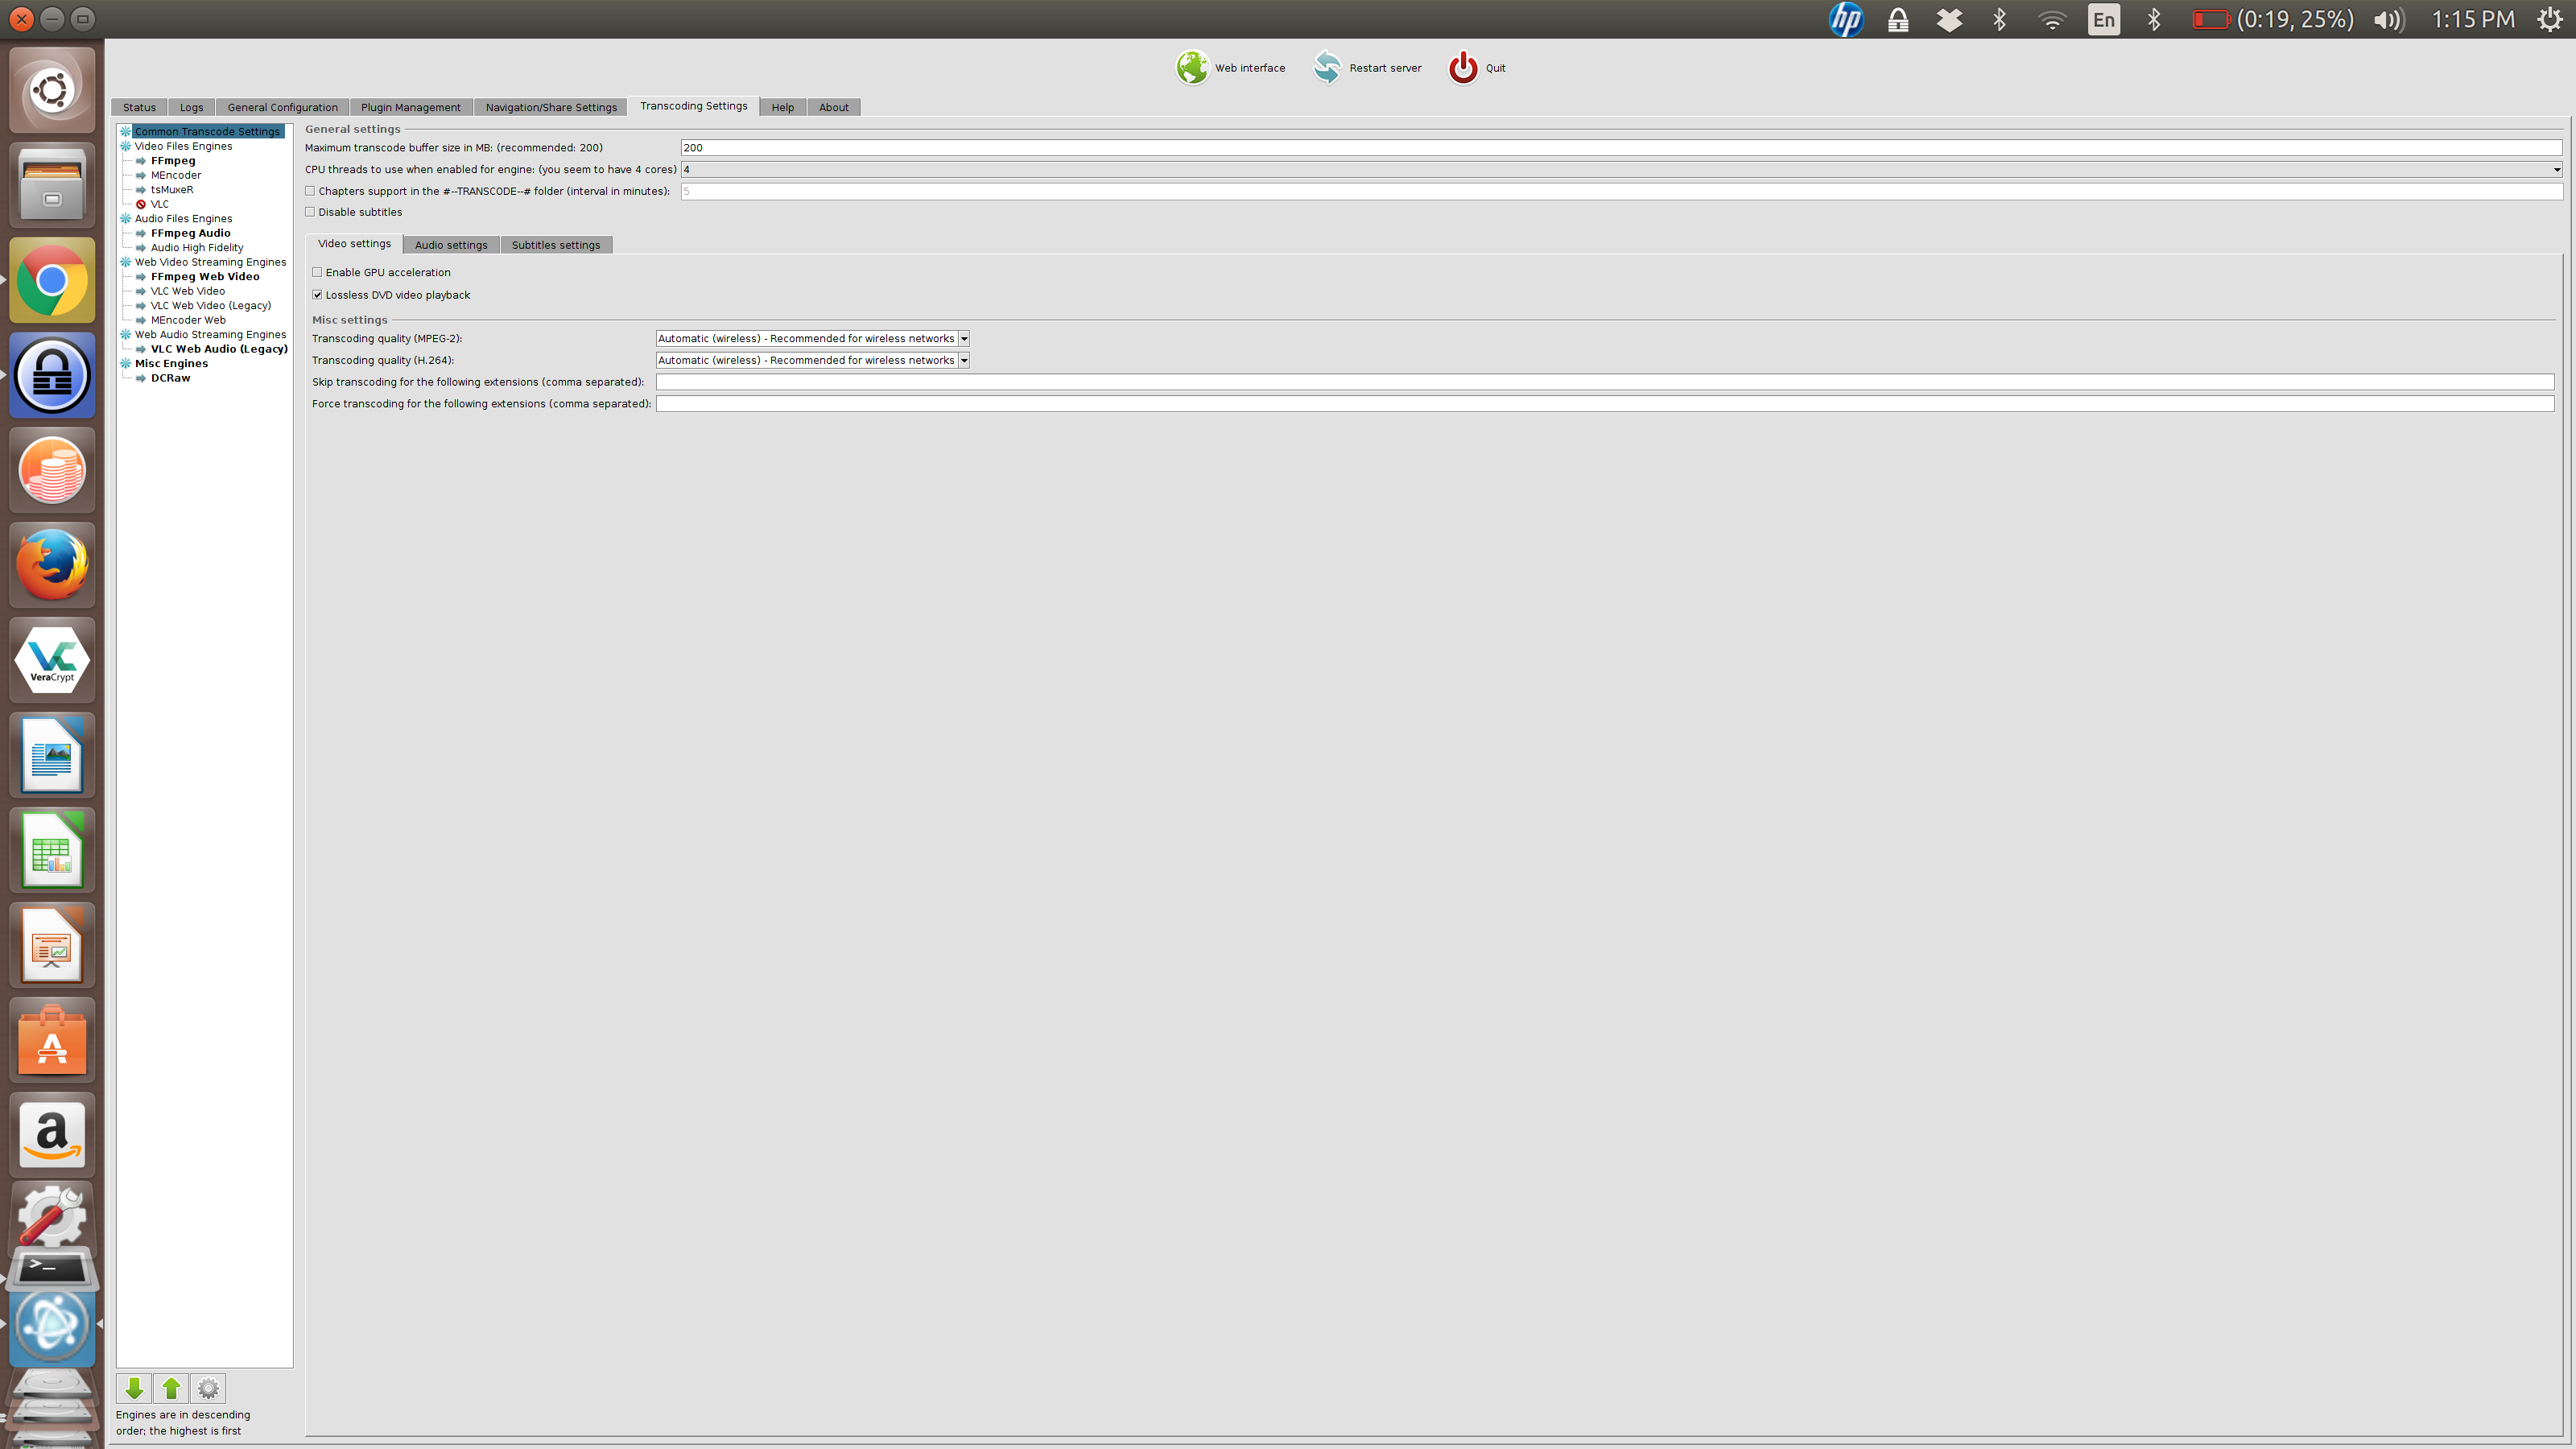
Task: Check the Disable subtitles option
Action: [x=310, y=211]
